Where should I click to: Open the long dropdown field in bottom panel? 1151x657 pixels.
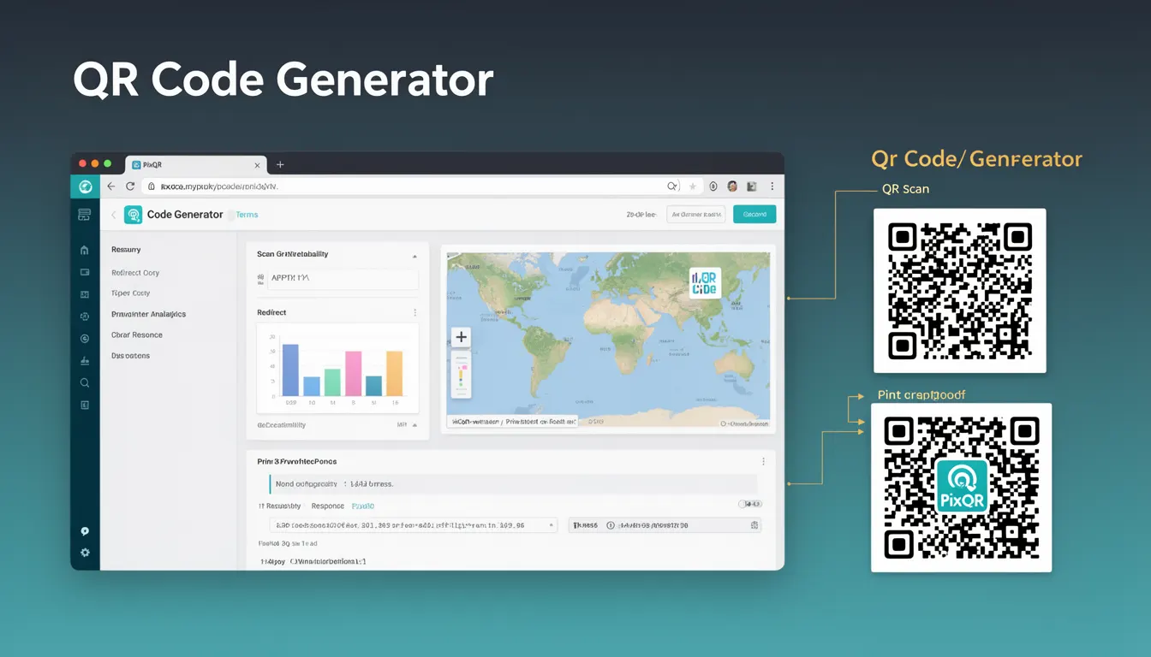[414, 525]
